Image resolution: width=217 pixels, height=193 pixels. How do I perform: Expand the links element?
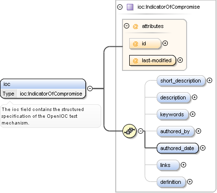pyautogui.click(x=183, y=165)
